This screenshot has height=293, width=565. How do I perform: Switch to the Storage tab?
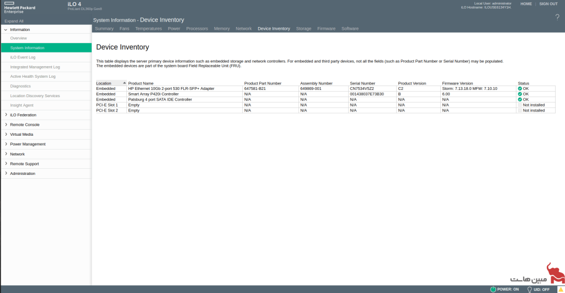tap(303, 29)
